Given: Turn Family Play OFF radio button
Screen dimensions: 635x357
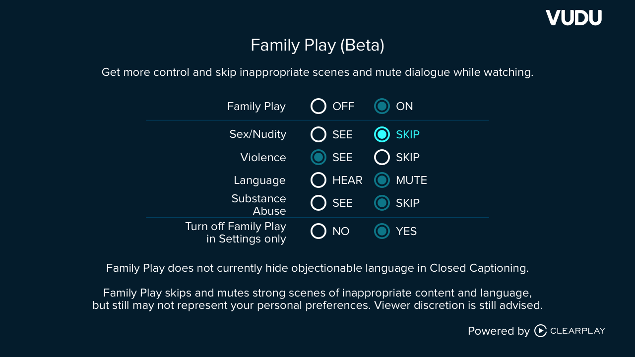Looking at the screenshot, I should (318, 106).
